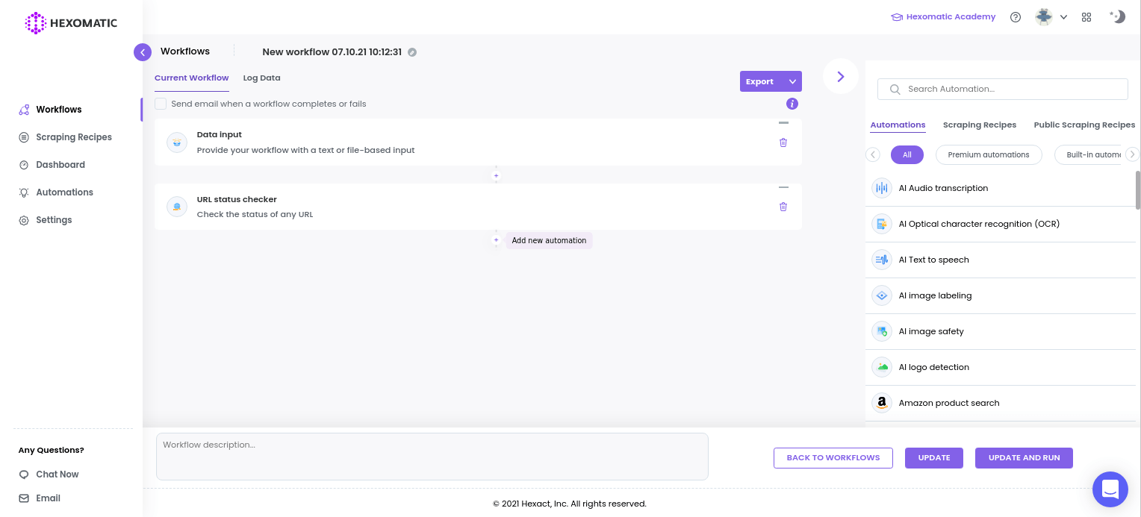
Task: Enable email notification on workflow completion
Action: click(161, 104)
